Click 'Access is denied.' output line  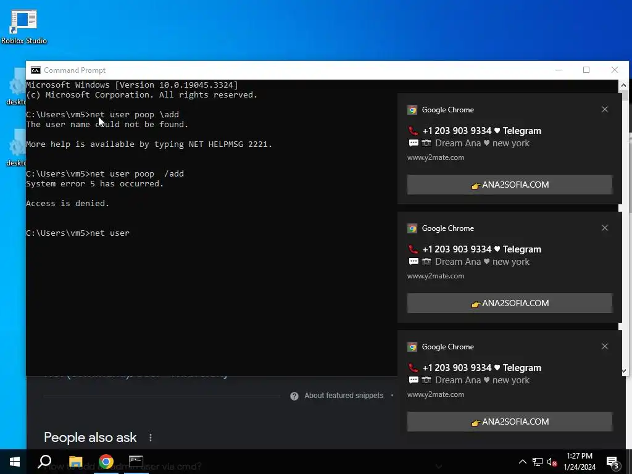[68, 204]
